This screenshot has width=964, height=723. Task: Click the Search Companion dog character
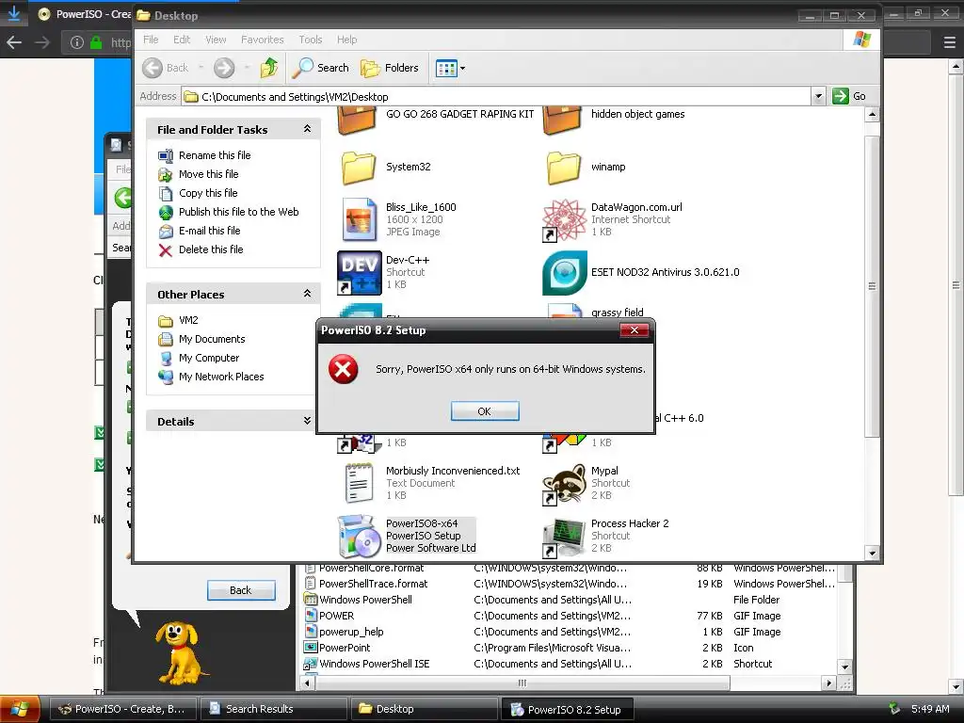(178, 651)
